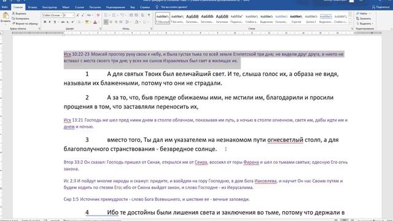Viewport: 393px width, 221px height.
Task: Apply the Без интервала style
Action: [177, 18]
